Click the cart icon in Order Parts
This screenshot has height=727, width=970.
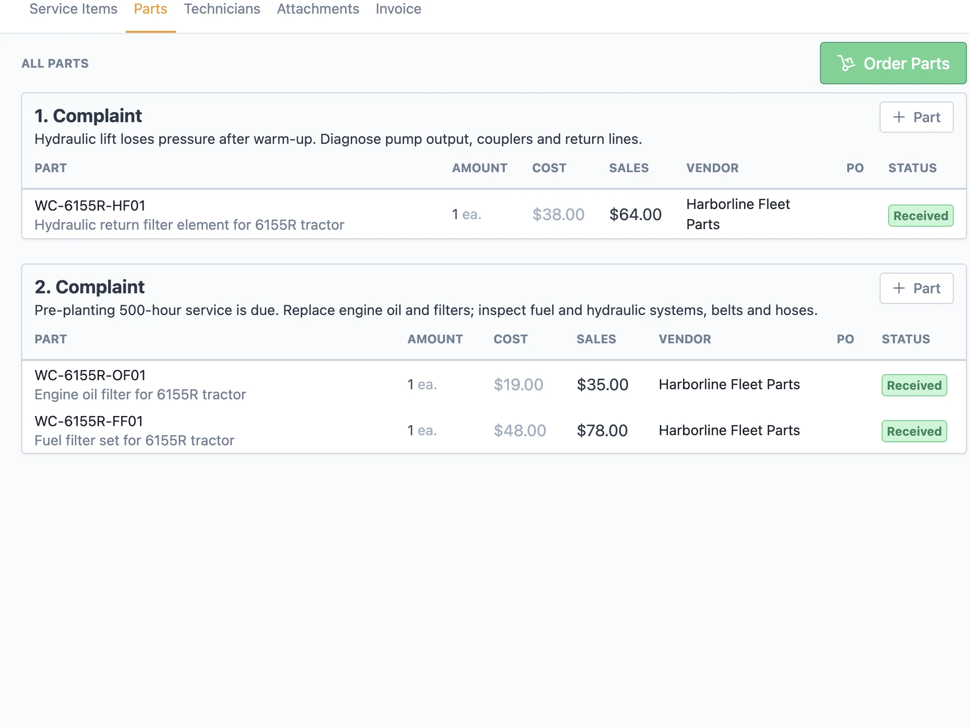tap(846, 63)
